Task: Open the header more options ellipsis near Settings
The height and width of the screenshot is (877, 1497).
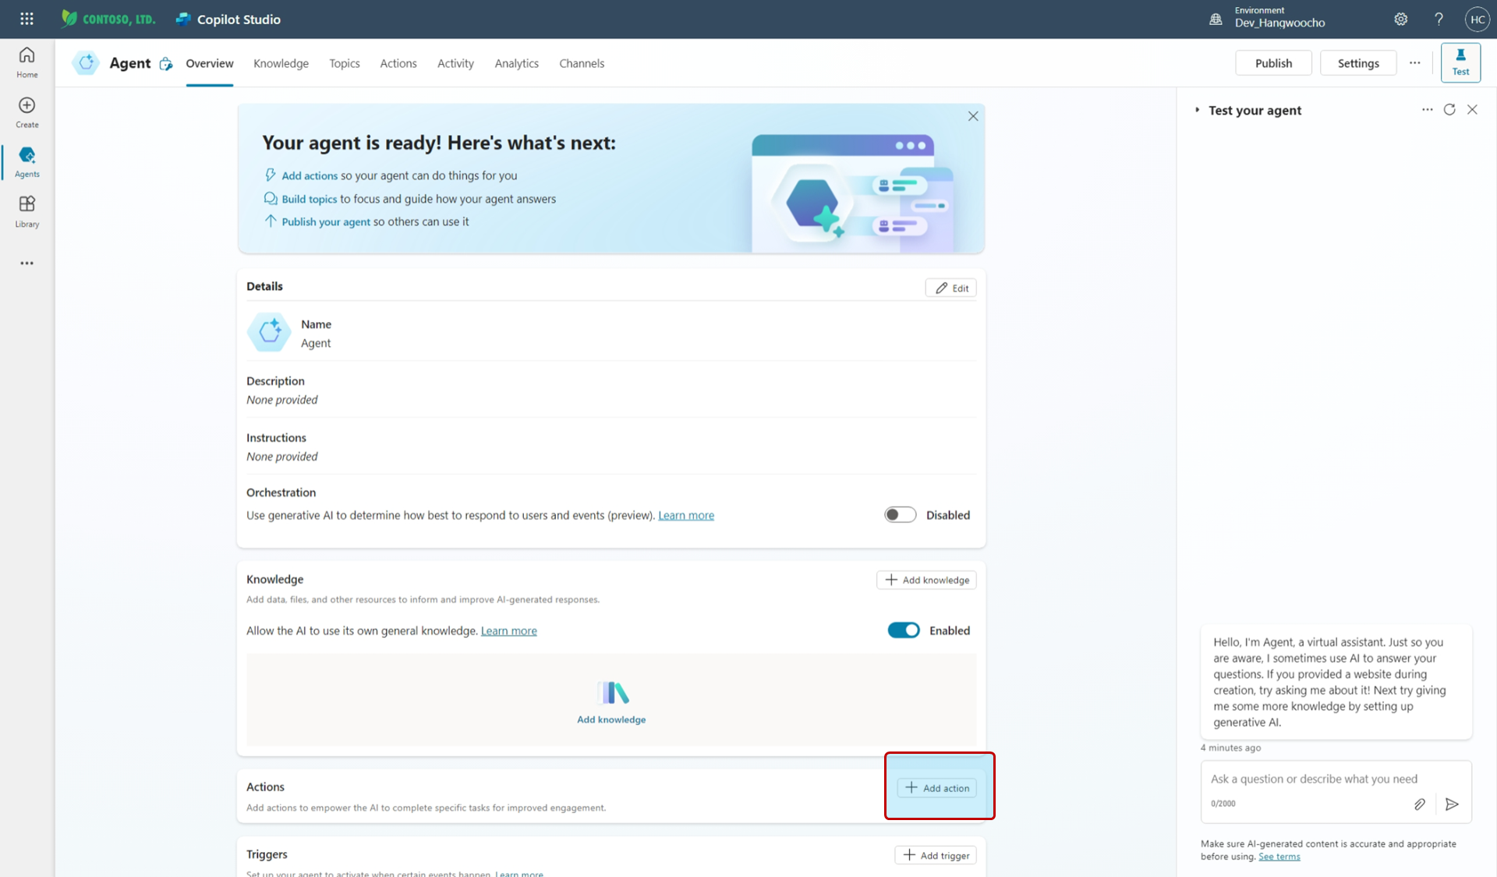Action: pyautogui.click(x=1414, y=63)
